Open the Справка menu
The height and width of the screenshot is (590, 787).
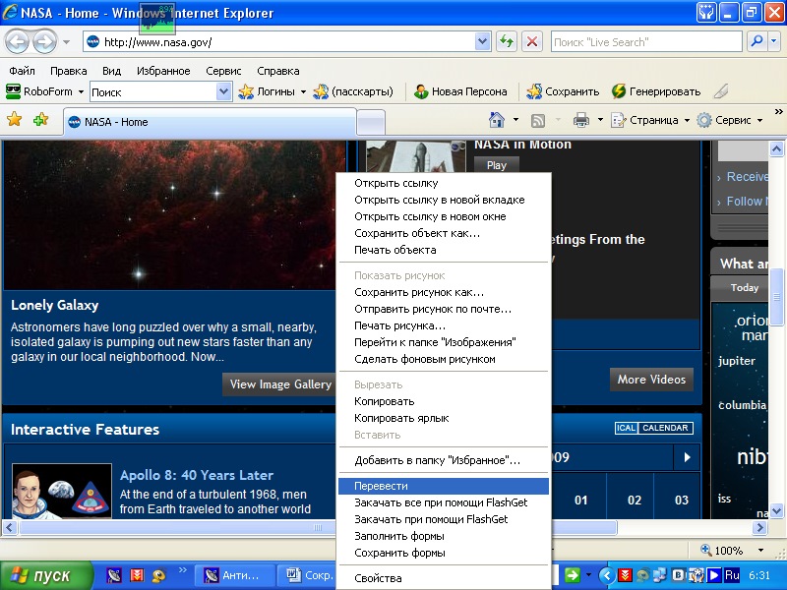click(x=278, y=71)
